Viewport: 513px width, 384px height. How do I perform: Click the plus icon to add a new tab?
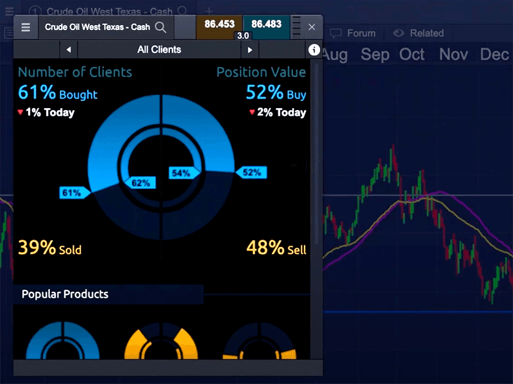[208, 11]
